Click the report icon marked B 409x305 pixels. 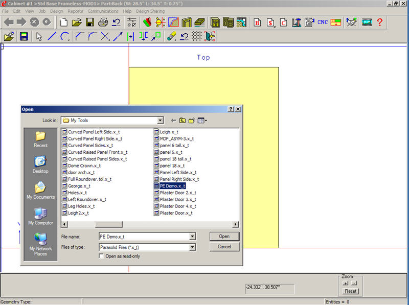click(x=257, y=22)
